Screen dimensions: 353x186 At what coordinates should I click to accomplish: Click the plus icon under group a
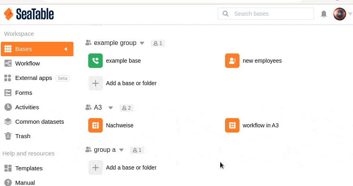tap(95, 168)
